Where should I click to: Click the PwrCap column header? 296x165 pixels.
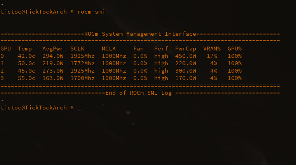tap(186, 49)
